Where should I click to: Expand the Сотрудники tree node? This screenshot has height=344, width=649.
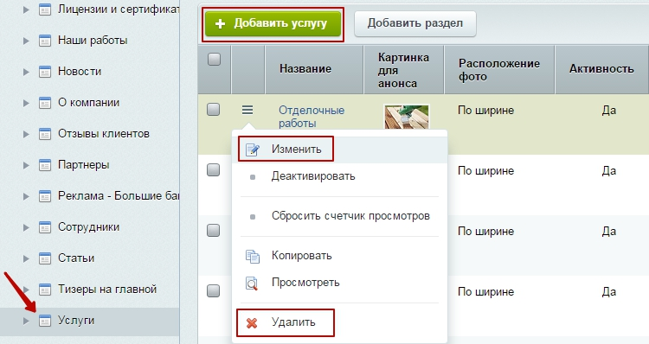coord(26,227)
